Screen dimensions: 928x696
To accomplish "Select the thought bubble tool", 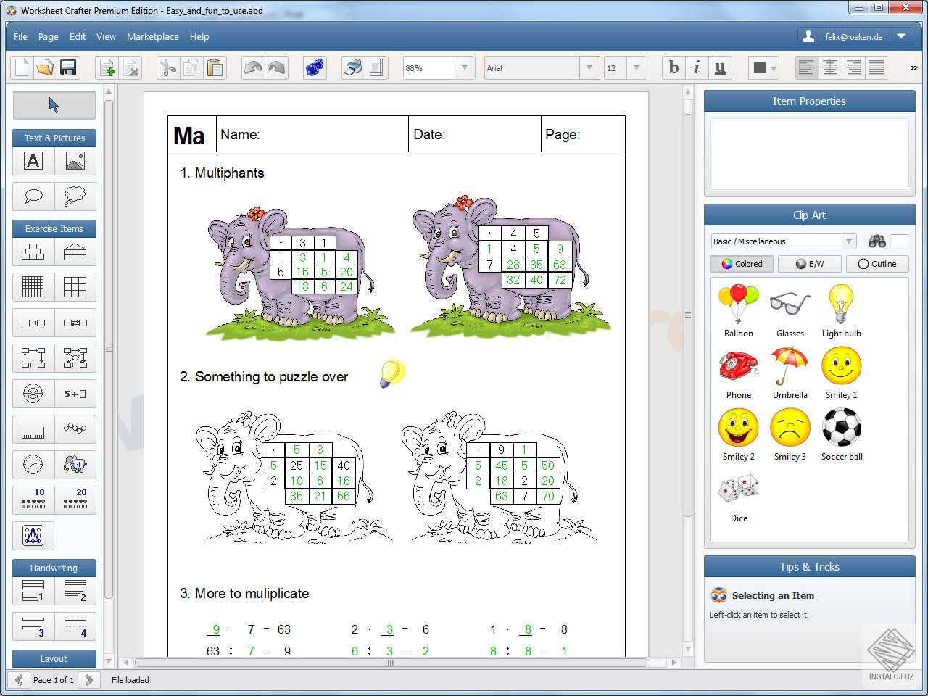I will coord(75,196).
